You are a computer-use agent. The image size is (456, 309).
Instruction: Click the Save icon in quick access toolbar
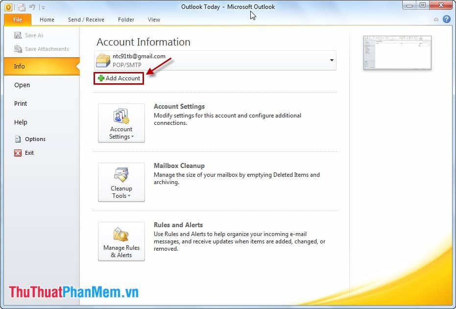click(21, 7)
